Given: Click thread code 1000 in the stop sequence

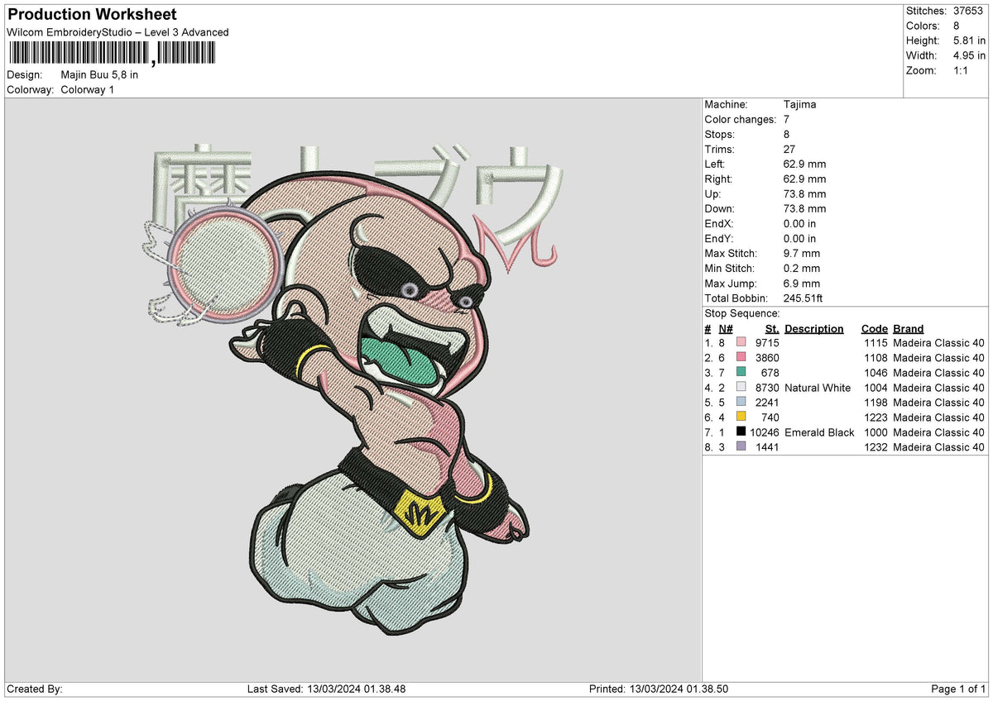Looking at the screenshot, I should [875, 432].
